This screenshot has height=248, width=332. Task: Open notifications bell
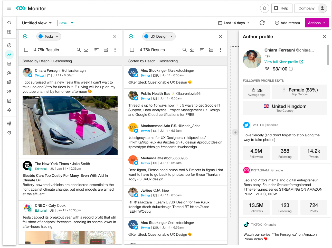[265, 8]
